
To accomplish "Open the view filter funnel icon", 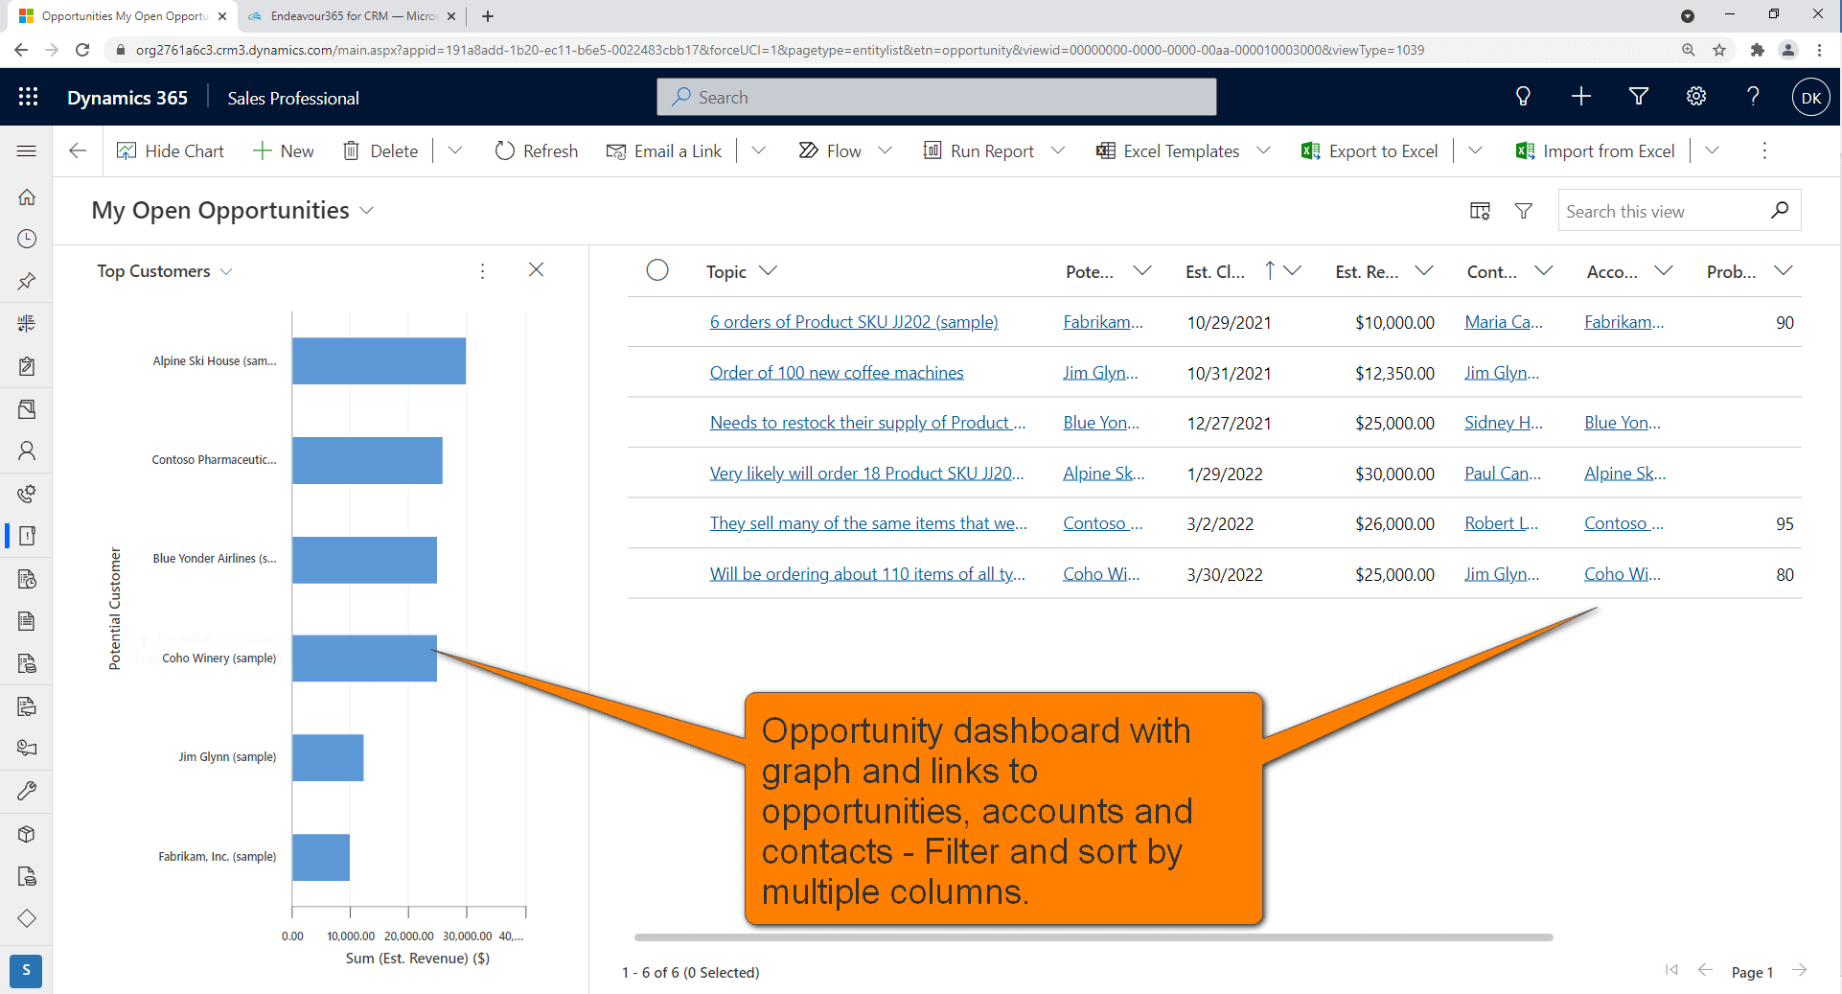I will tap(1523, 211).
